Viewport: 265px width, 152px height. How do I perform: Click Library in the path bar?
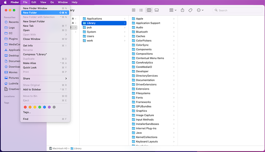(76, 148)
